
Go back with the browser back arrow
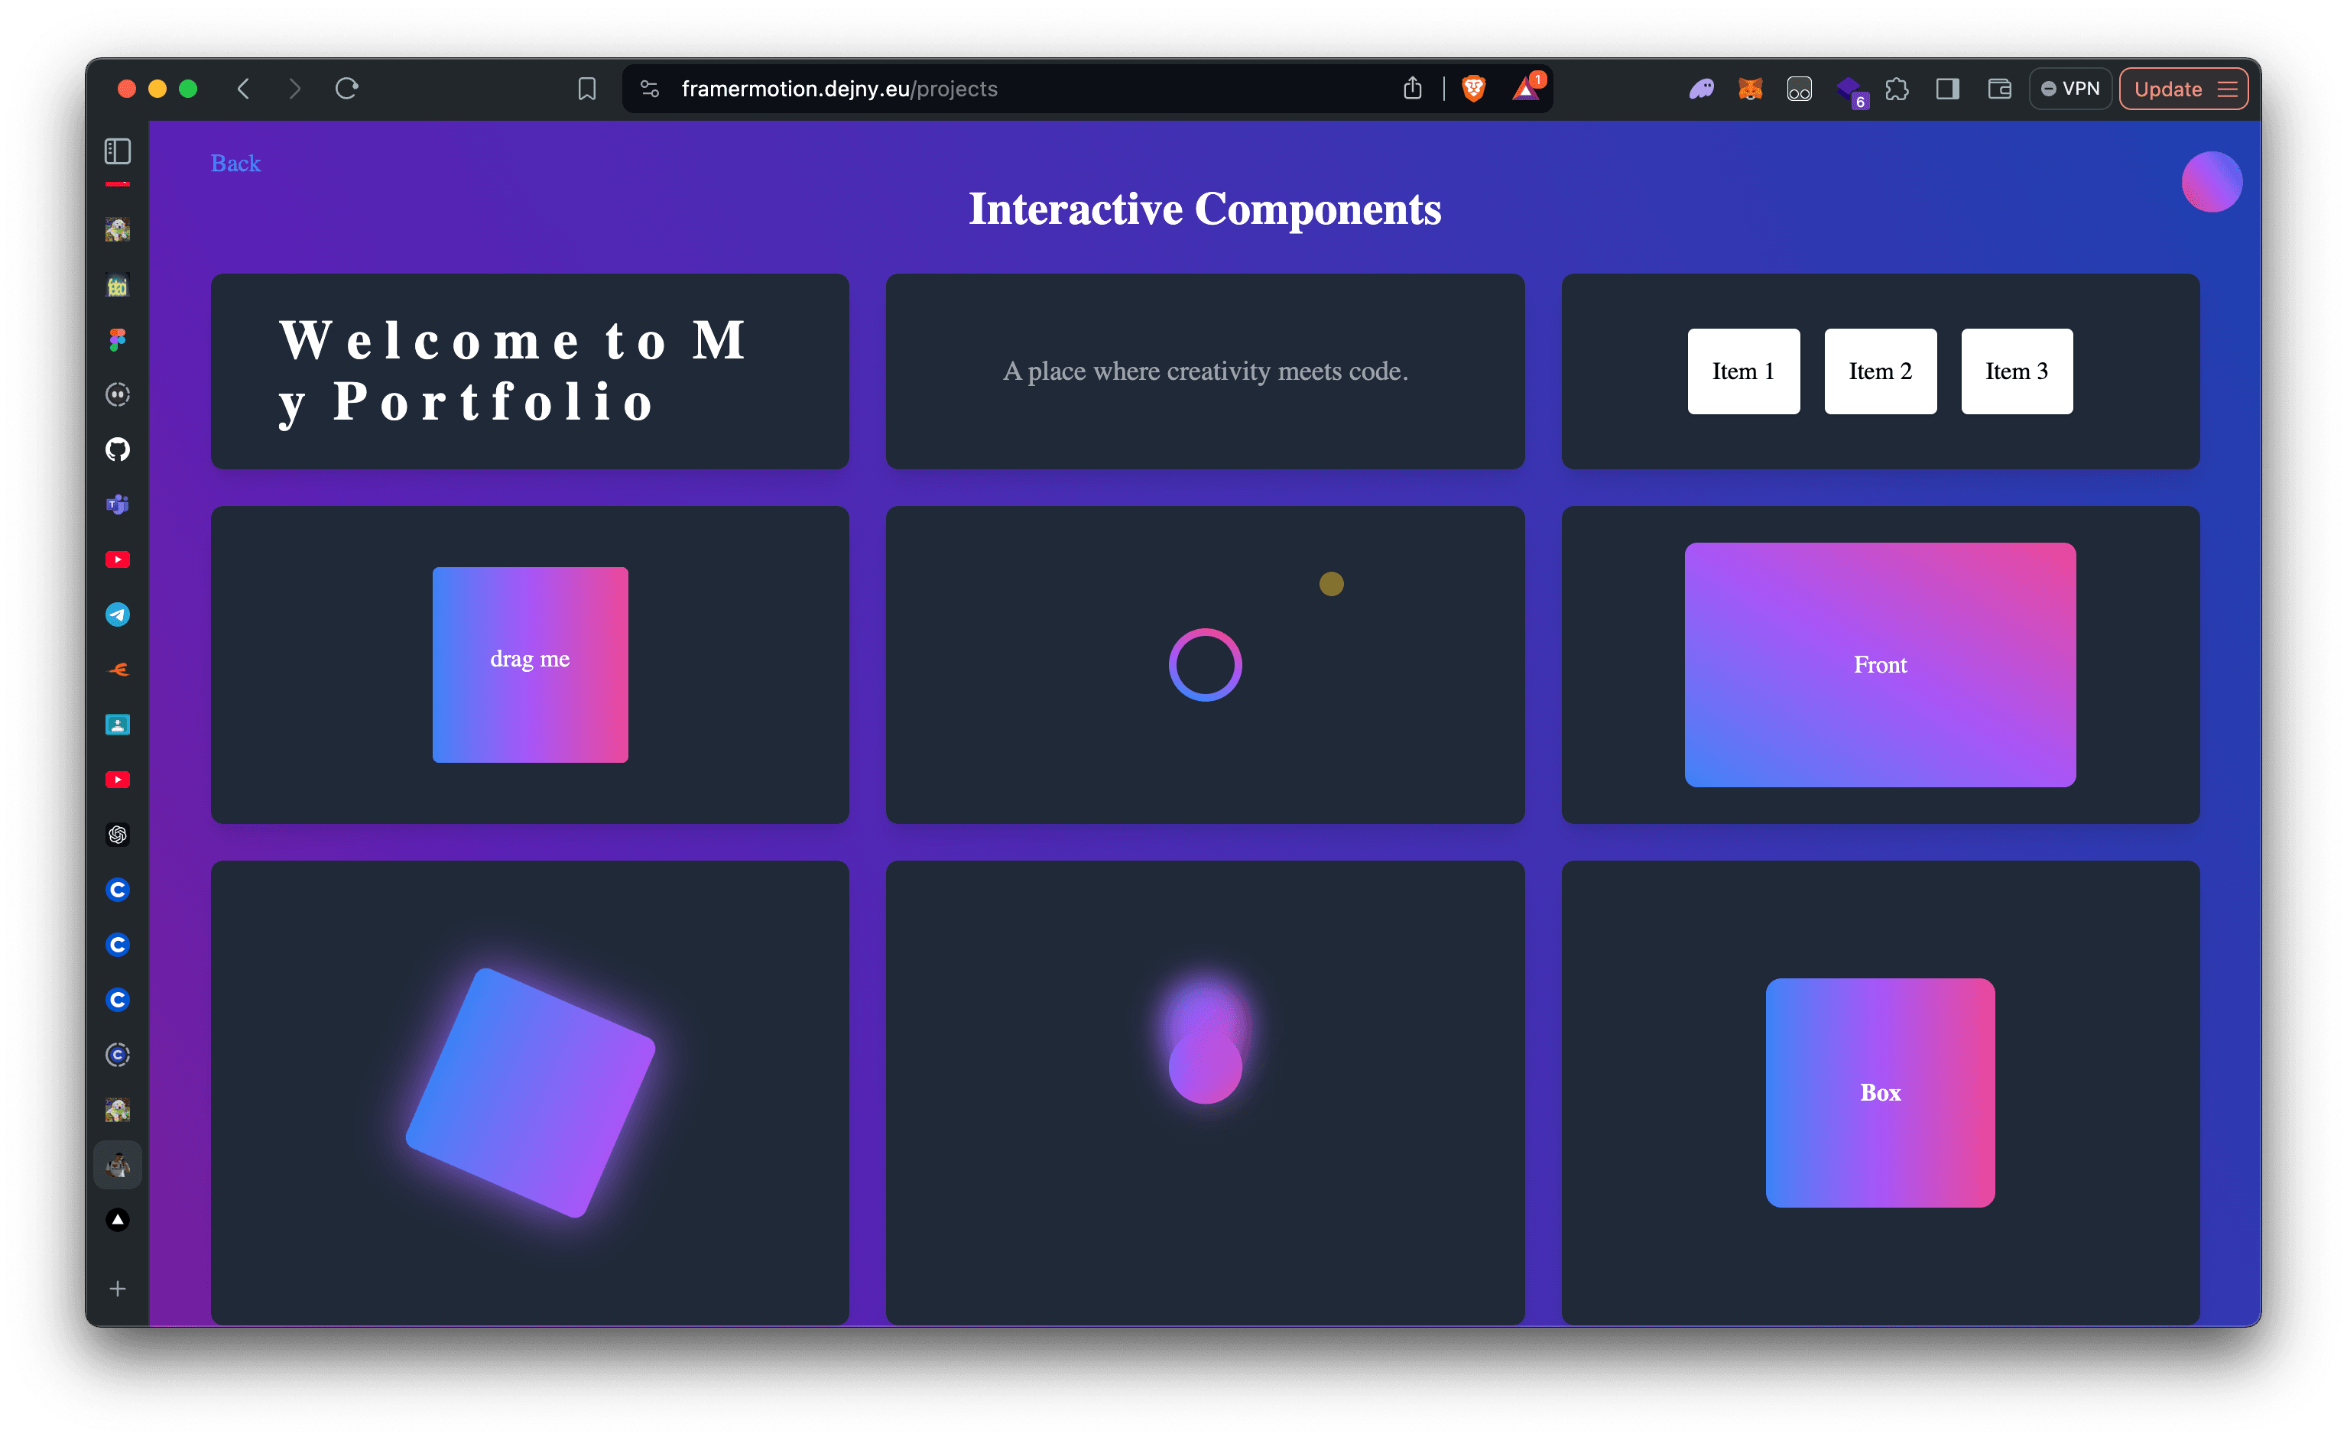coord(244,89)
